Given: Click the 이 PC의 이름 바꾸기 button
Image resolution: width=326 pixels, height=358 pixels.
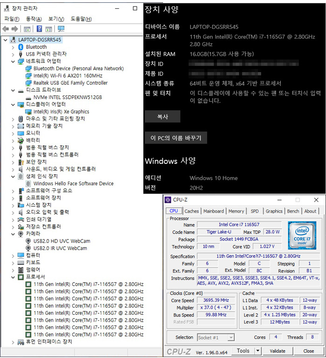Looking at the screenshot, I should click(x=176, y=138).
